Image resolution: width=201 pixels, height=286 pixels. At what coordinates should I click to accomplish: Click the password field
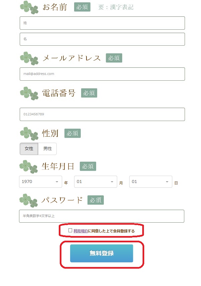pos(102,216)
